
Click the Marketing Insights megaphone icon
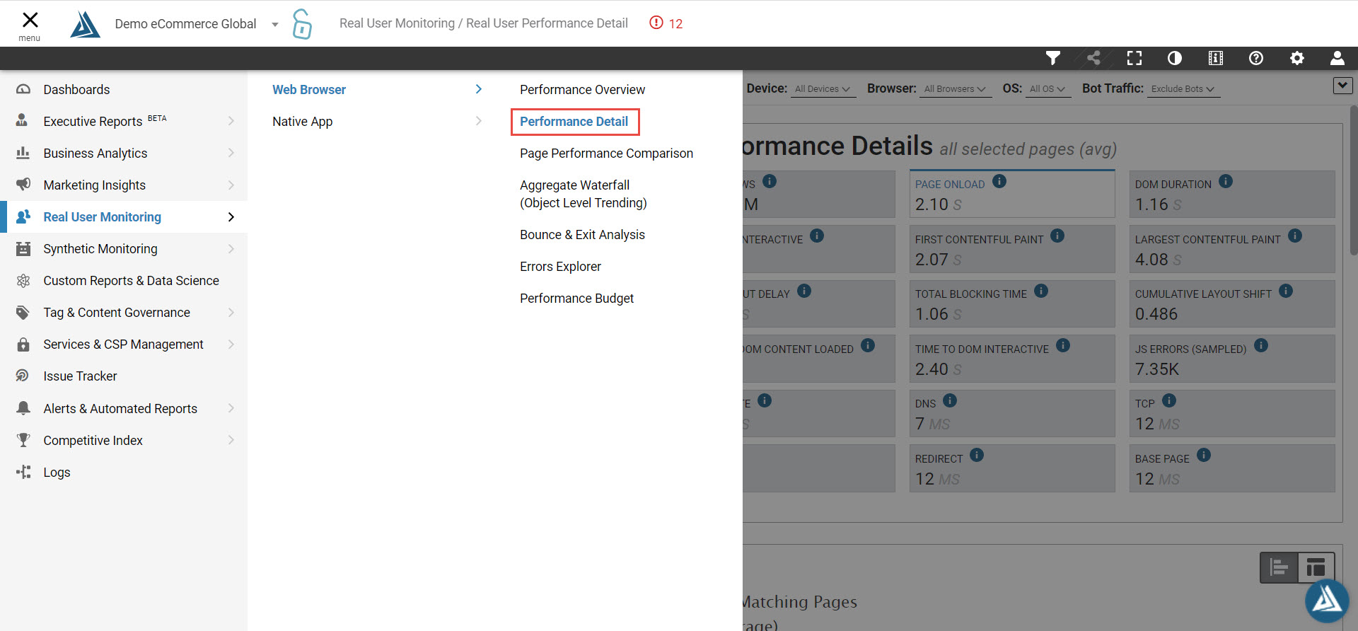tap(23, 185)
